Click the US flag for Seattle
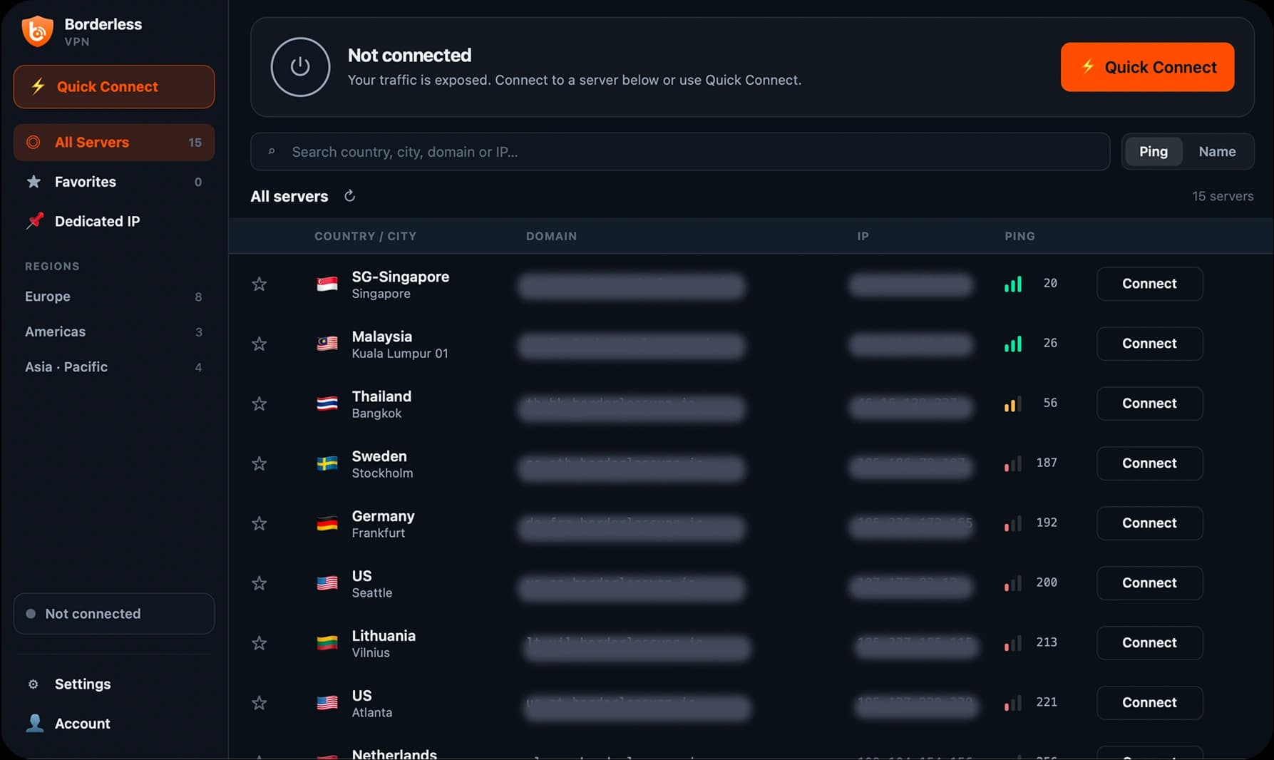 tap(327, 583)
